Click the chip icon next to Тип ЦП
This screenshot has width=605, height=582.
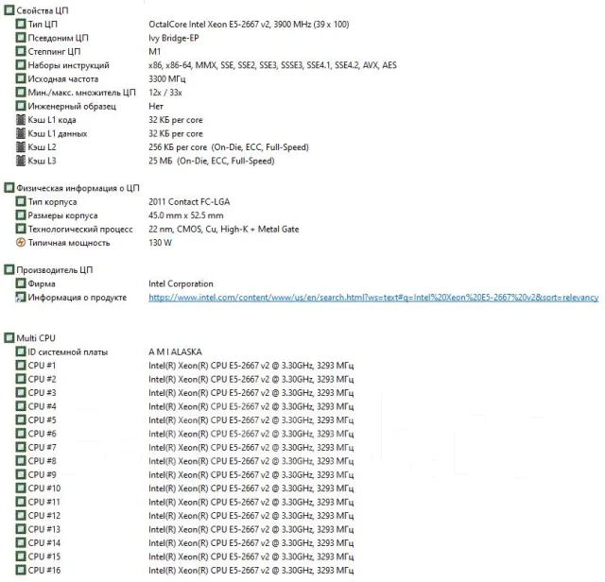[x=21, y=24]
